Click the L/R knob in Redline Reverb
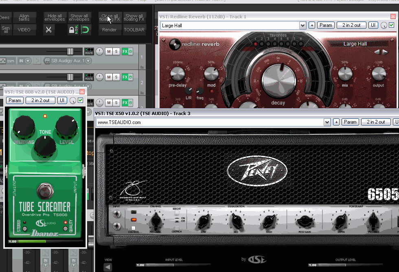 click(189, 91)
